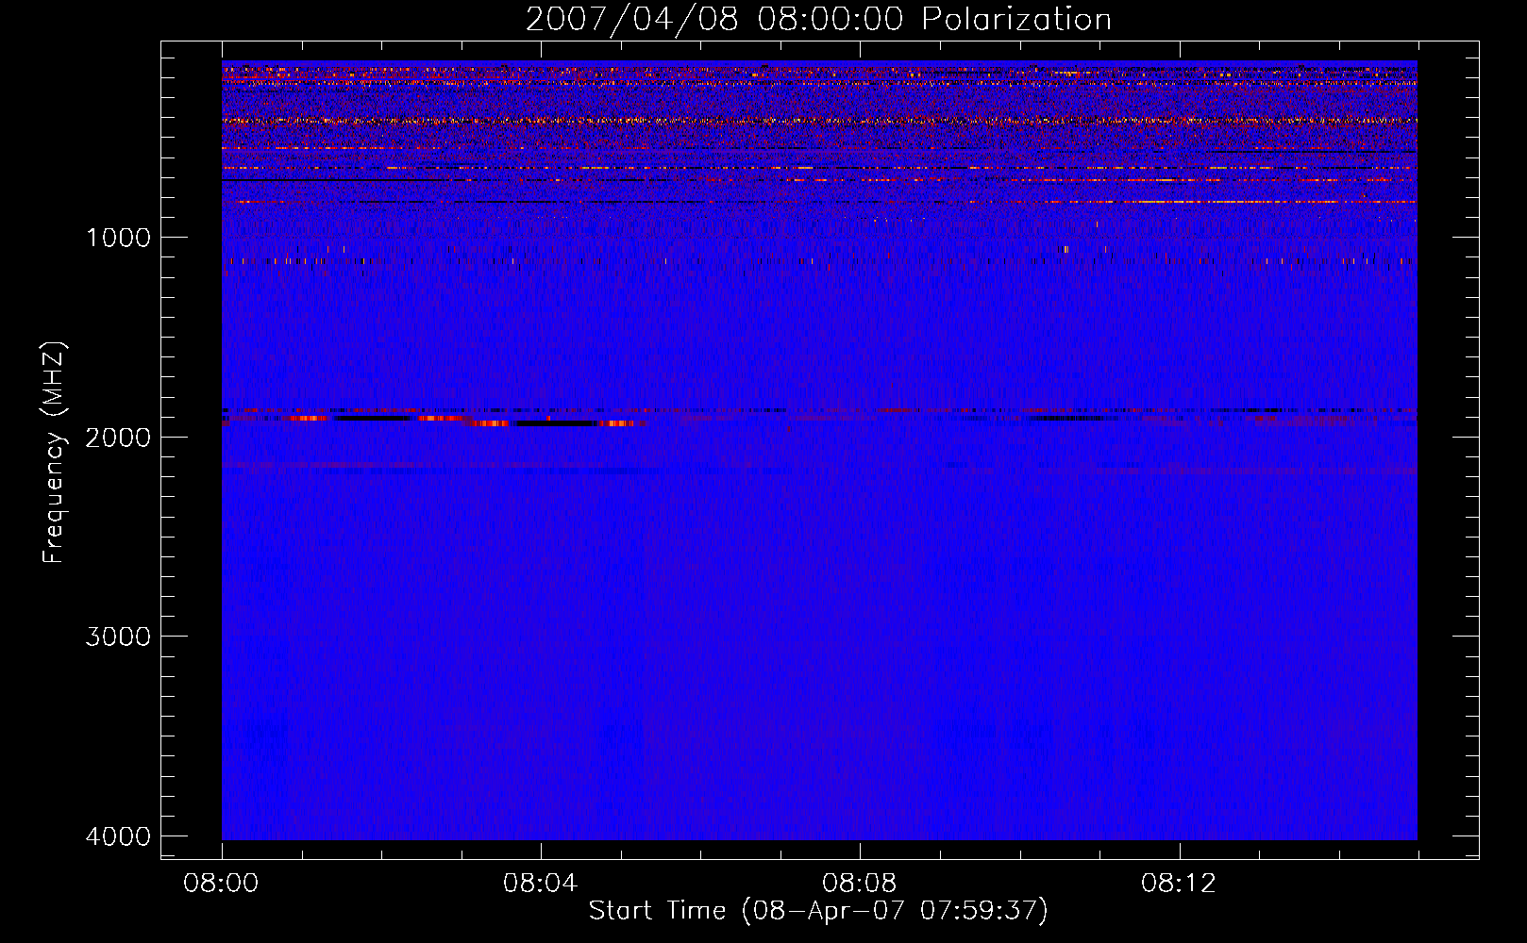Click the 'Start Time (08-Apr-07 07:59:37)' label

click(x=818, y=911)
